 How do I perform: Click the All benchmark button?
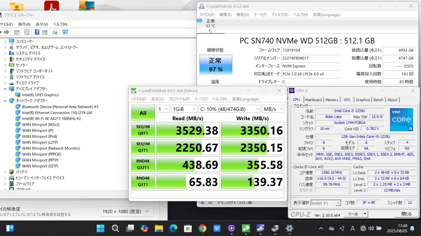(143, 113)
